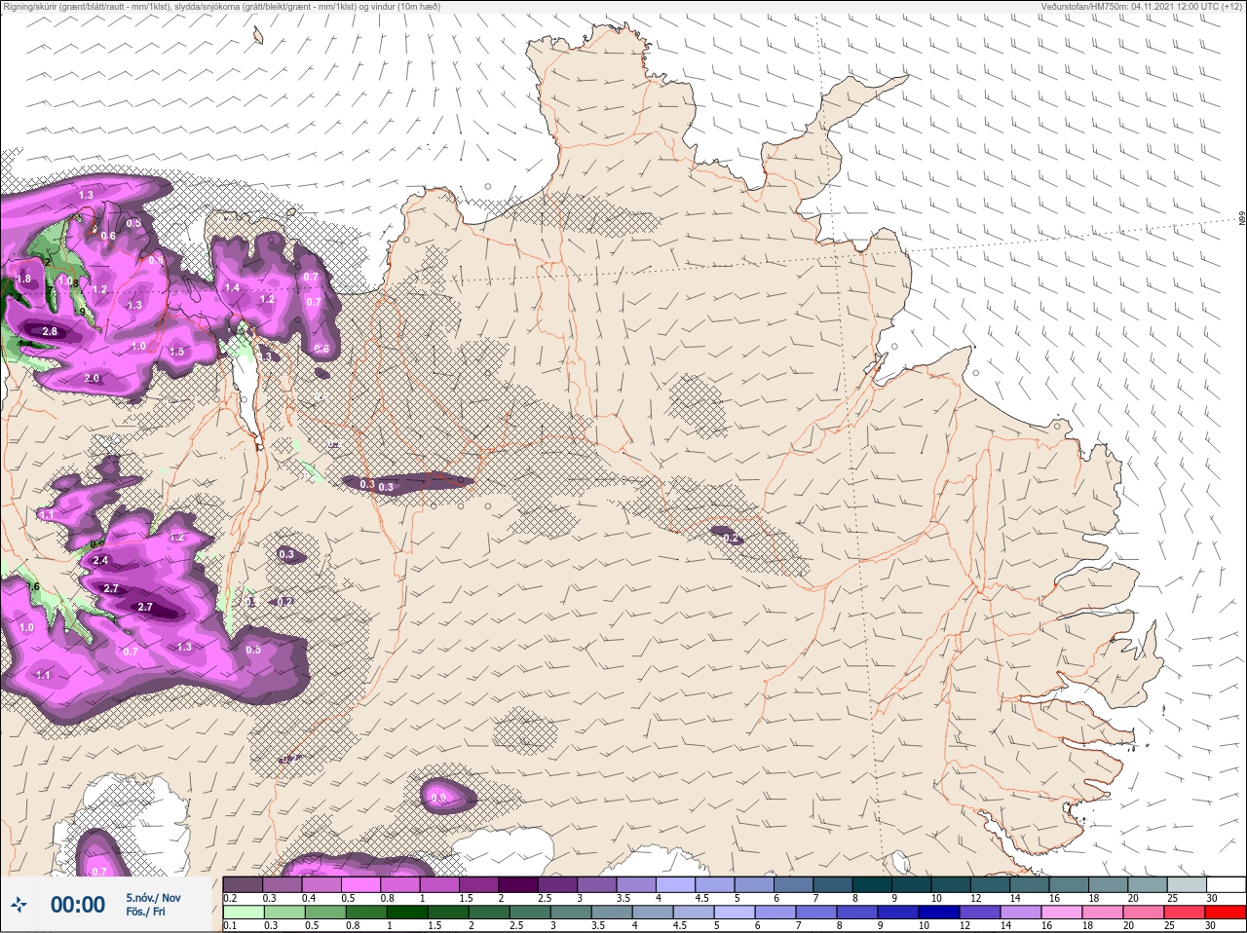Select the darkest purple snow swatch between 2 and 2.5
Screen dimensions: 1247x933
(519, 883)
